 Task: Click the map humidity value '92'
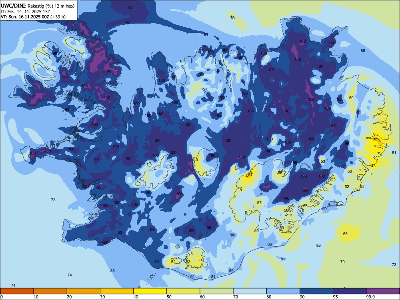358,112
